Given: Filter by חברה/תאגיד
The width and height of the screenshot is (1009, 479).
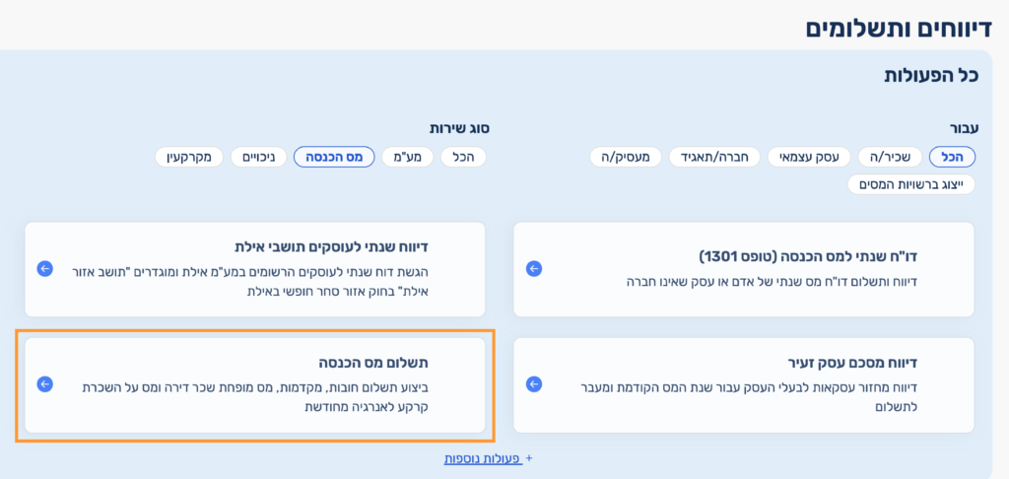Looking at the screenshot, I should coord(714,157).
